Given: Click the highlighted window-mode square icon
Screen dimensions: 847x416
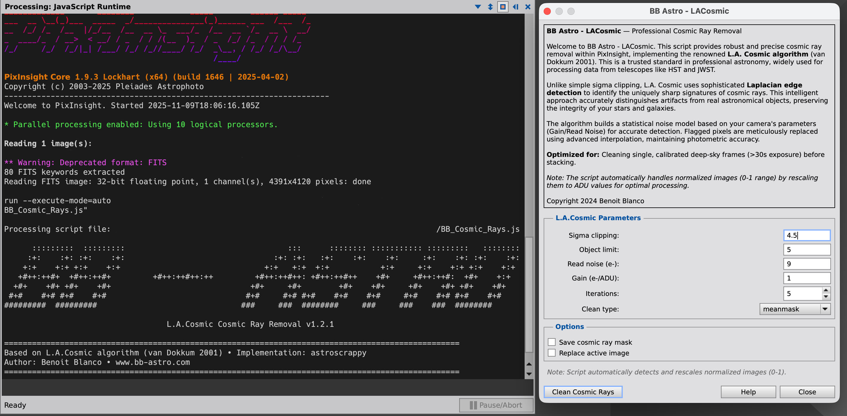Looking at the screenshot, I should coord(503,7).
